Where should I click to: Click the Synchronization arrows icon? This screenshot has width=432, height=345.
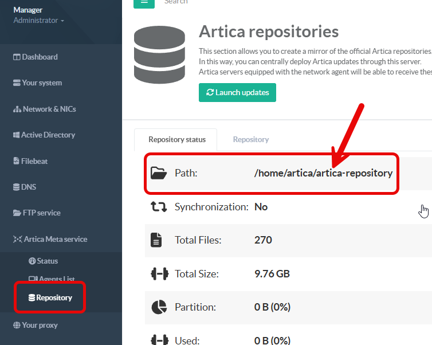tap(158, 207)
